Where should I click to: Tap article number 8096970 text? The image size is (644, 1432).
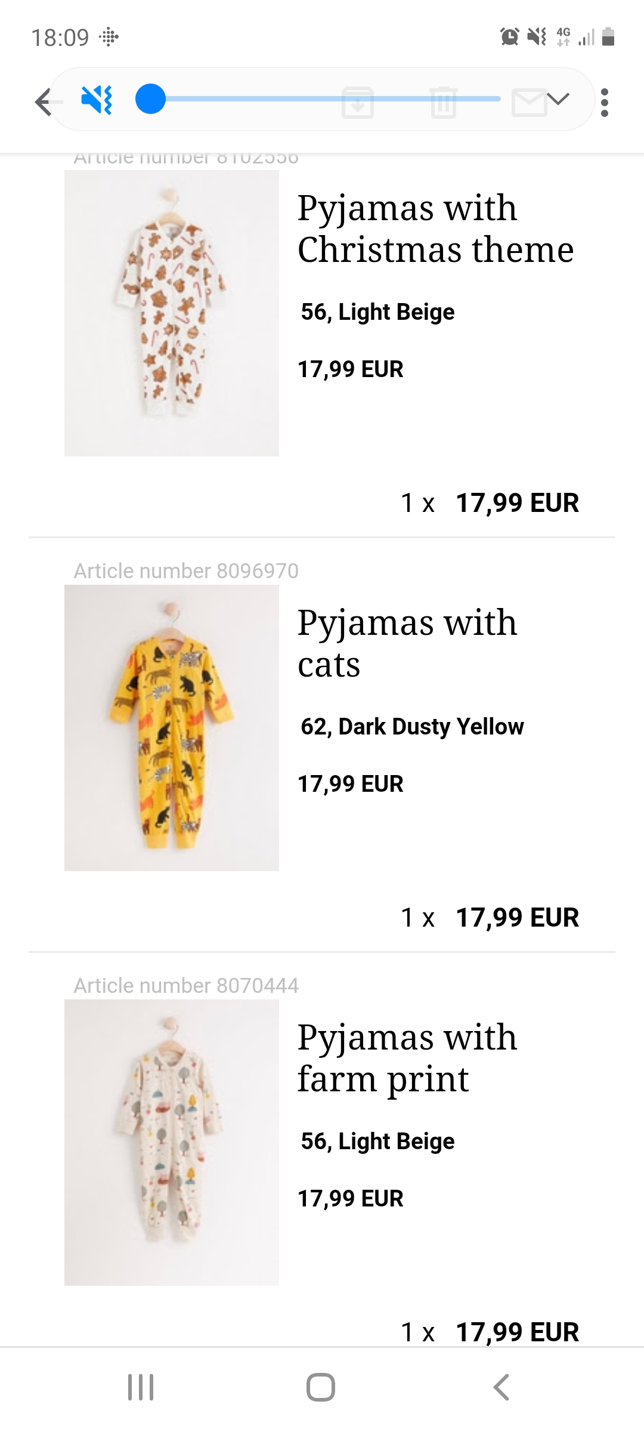(186, 571)
